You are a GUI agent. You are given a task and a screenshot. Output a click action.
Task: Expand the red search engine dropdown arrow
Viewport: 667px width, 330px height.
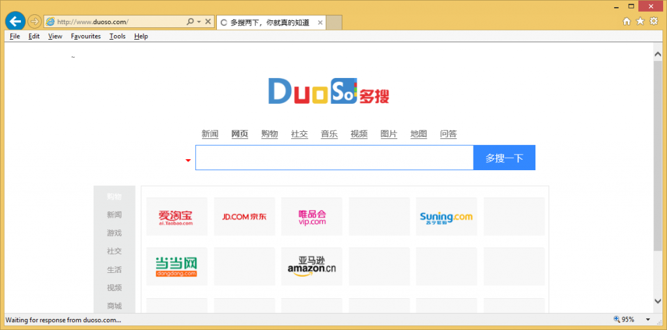click(x=188, y=160)
